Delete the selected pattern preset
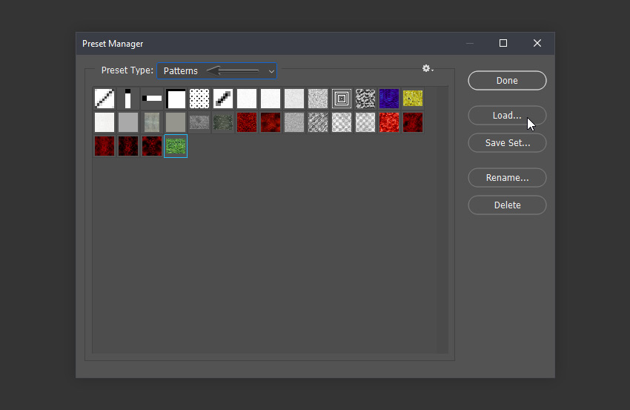 [507, 205]
